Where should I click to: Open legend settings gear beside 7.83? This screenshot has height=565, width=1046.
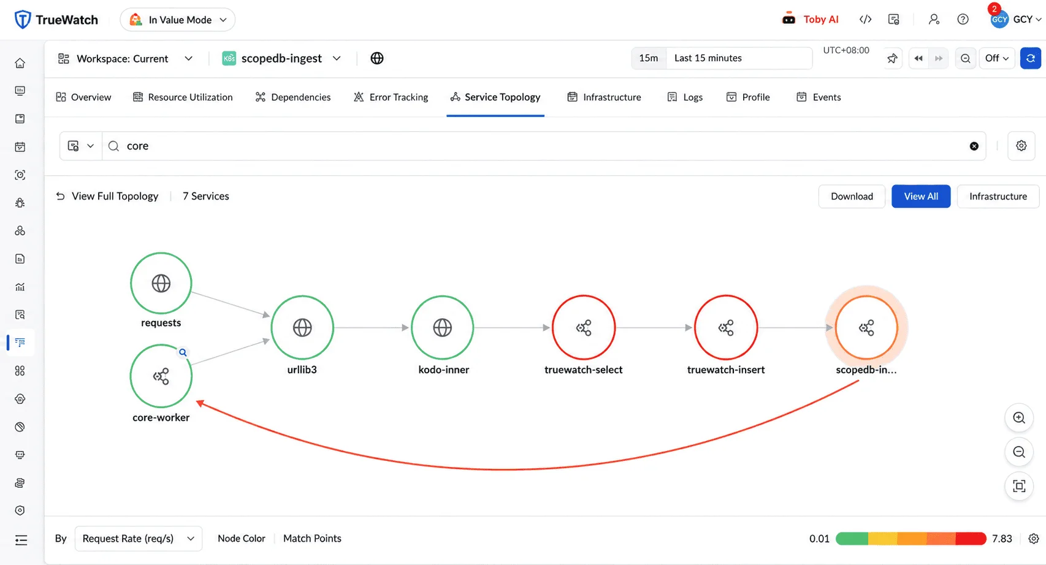click(x=1034, y=539)
